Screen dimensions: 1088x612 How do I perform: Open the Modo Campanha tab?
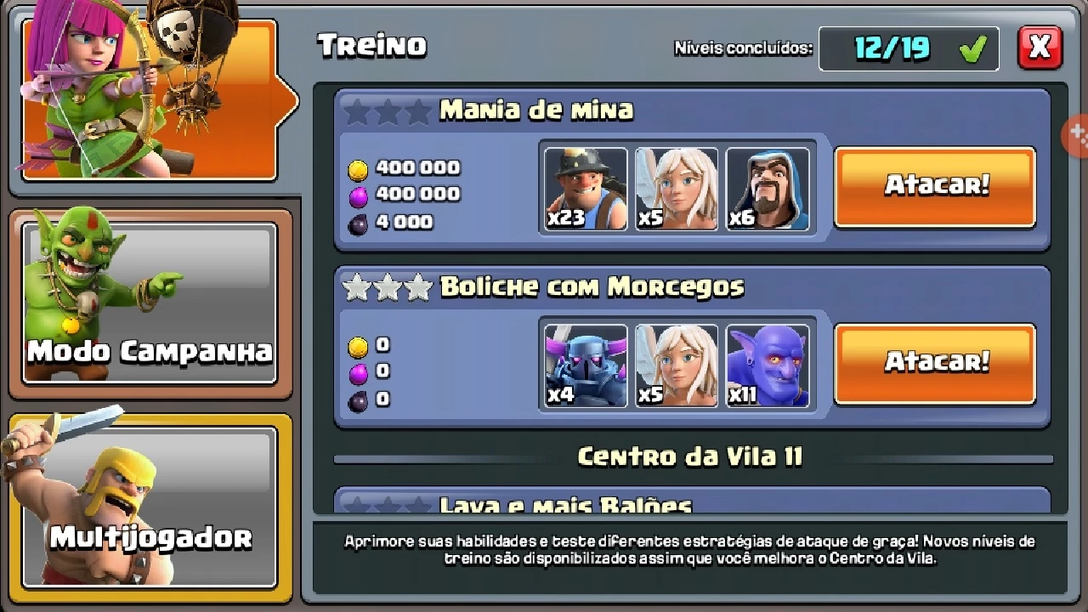coord(150,303)
